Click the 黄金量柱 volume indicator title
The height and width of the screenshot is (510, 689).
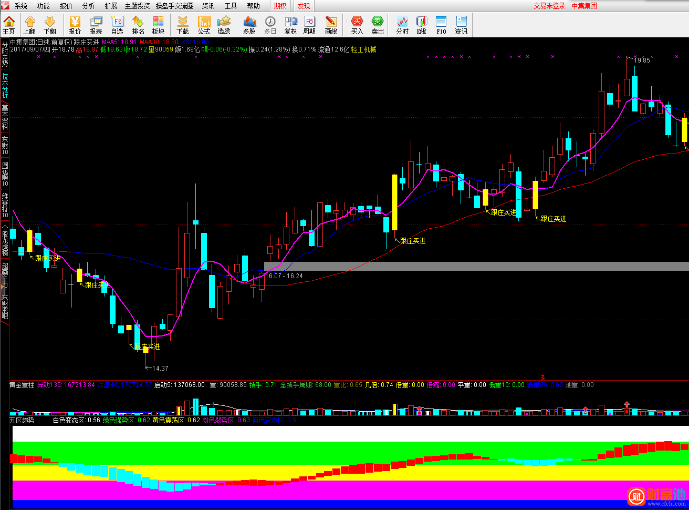point(22,385)
